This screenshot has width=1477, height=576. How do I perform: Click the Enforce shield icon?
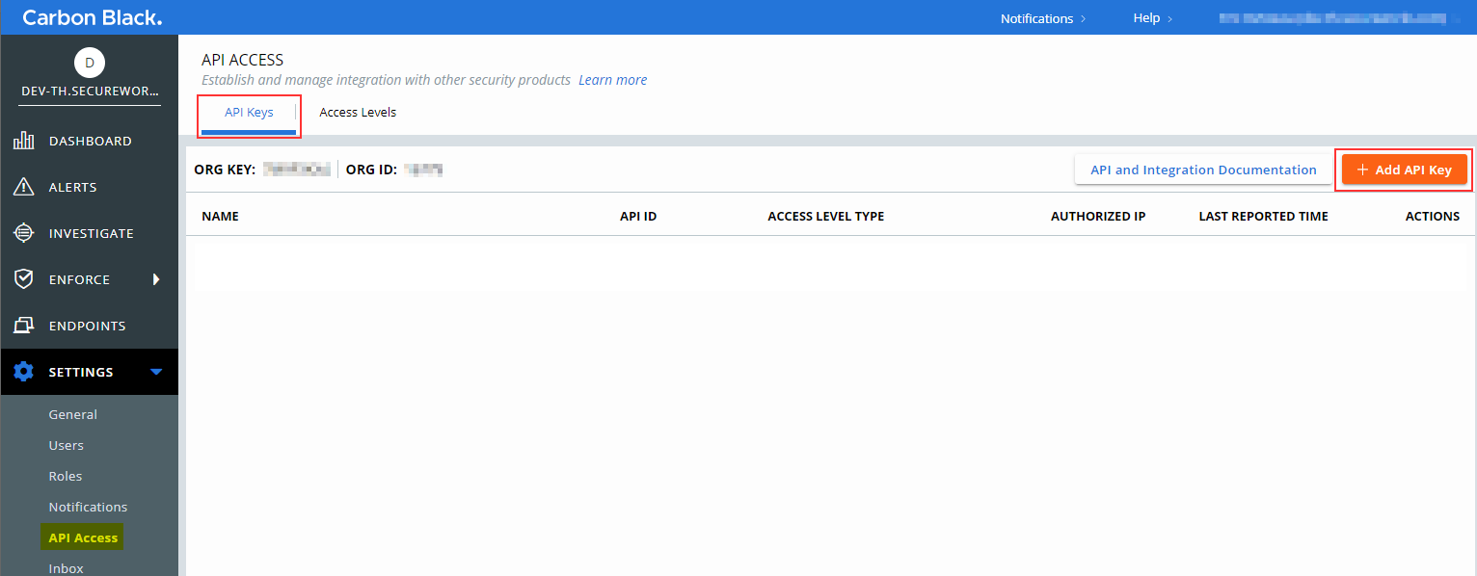pos(24,279)
